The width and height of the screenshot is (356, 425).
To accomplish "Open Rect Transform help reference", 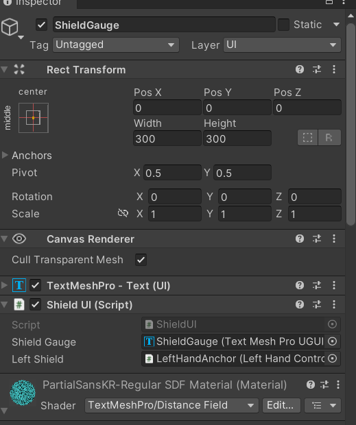I will tap(300, 69).
